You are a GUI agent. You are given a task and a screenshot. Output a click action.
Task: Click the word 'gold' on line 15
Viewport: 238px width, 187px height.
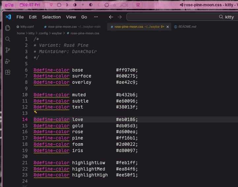tap(78, 126)
